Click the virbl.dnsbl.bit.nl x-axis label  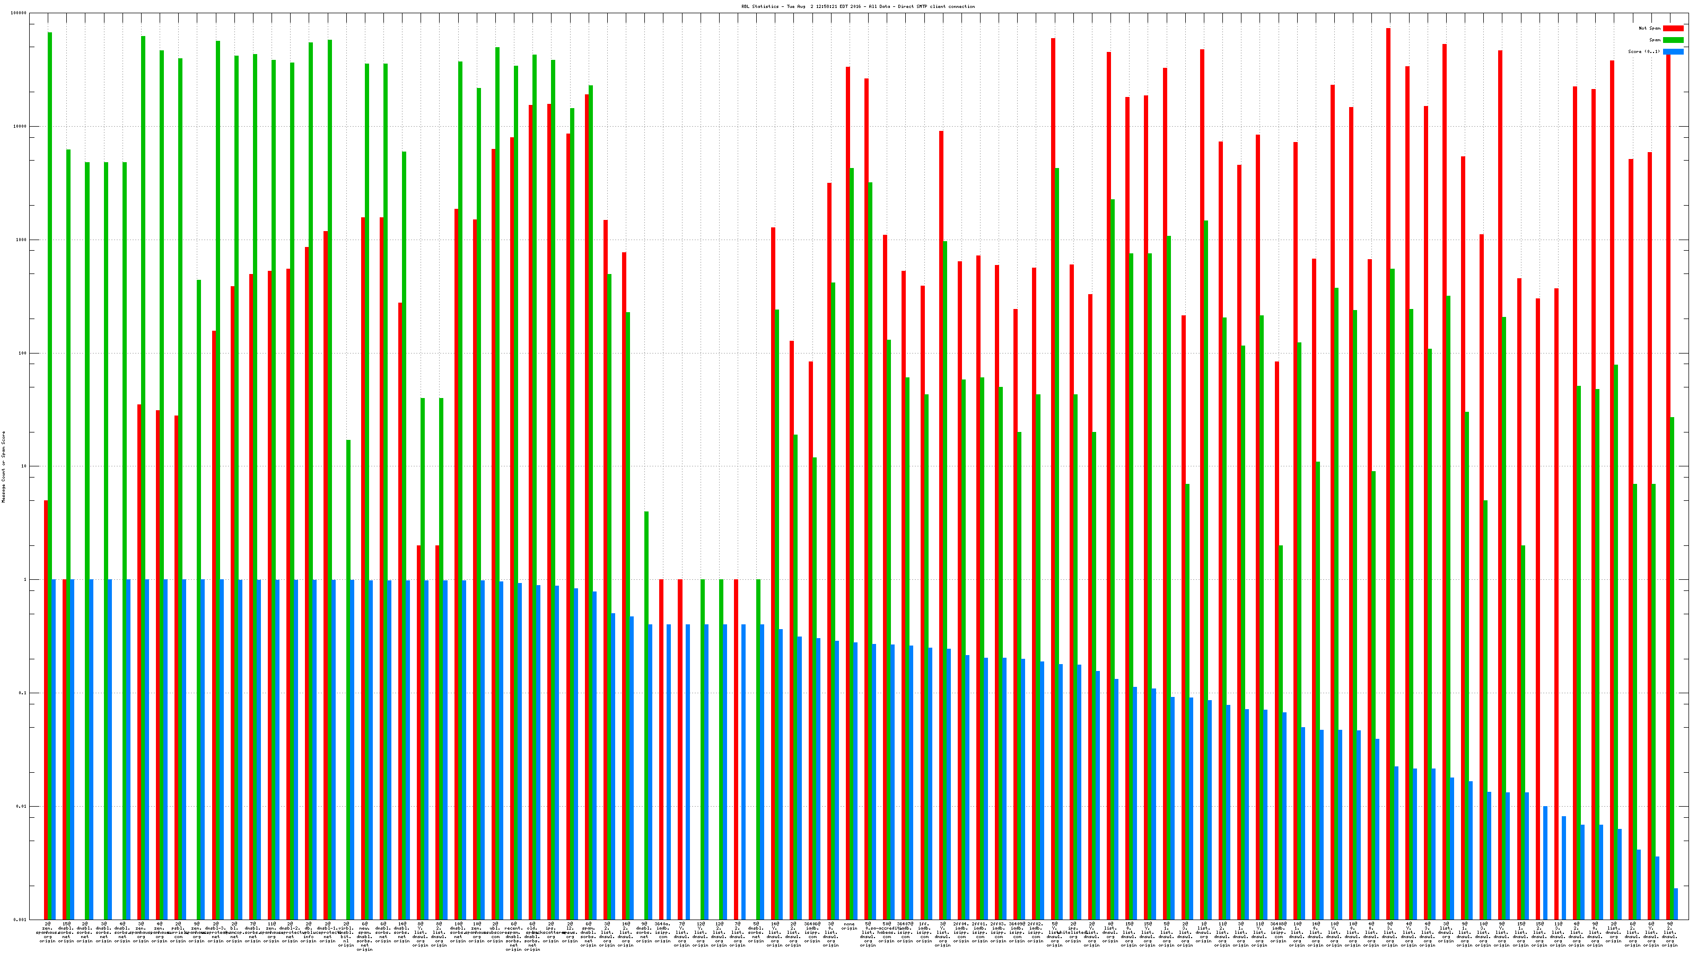click(x=346, y=934)
